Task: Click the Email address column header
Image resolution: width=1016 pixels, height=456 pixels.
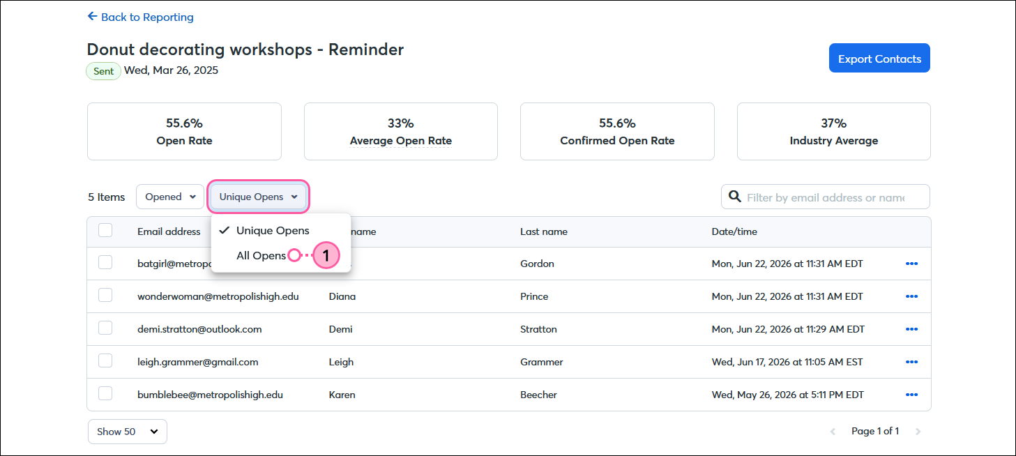Action: coord(169,231)
